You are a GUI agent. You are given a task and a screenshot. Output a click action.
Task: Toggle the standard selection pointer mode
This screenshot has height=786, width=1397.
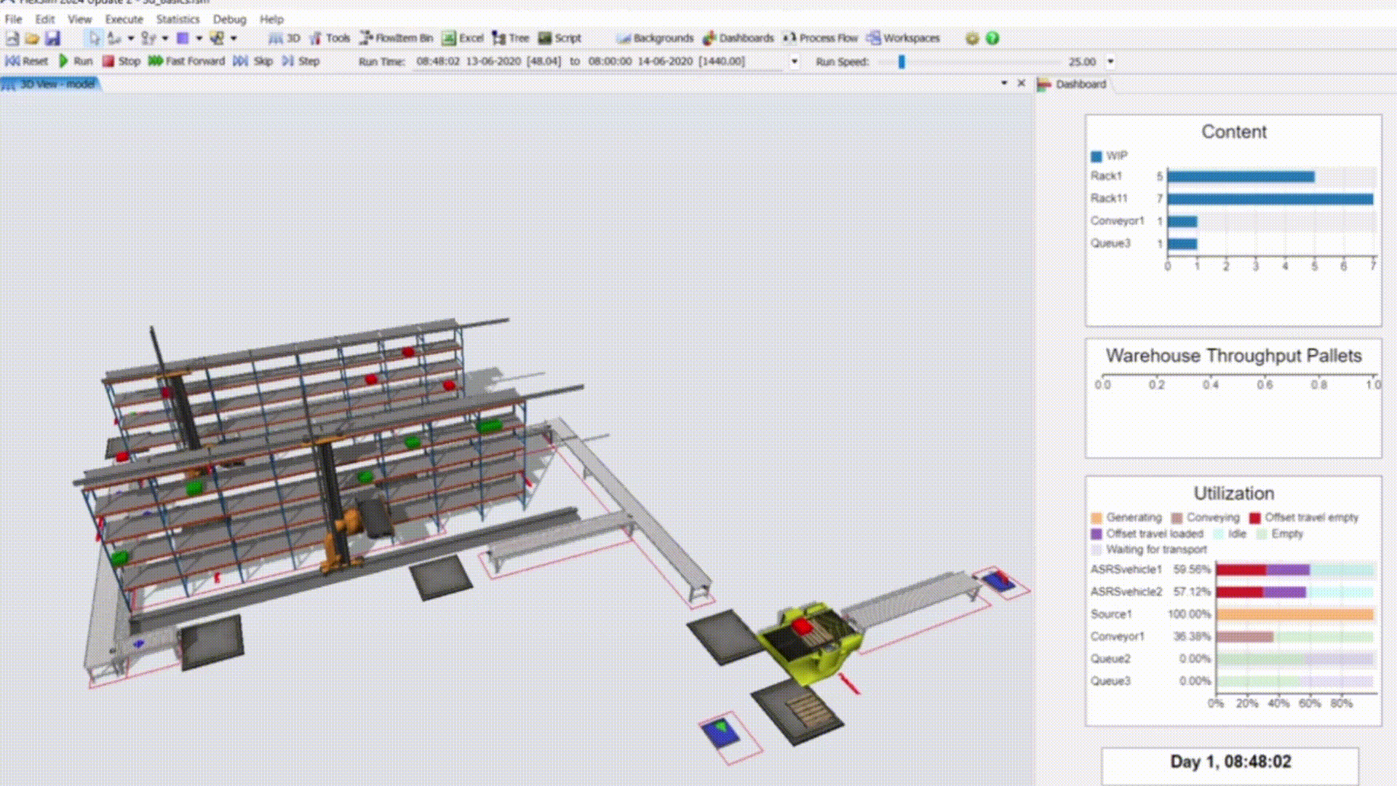[x=94, y=38]
